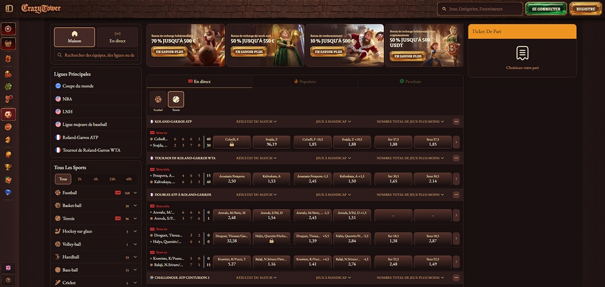Image resolution: width=605 pixels, height=287 pixels.
Task: Open the help question mark icon
Action: (8, 280)
